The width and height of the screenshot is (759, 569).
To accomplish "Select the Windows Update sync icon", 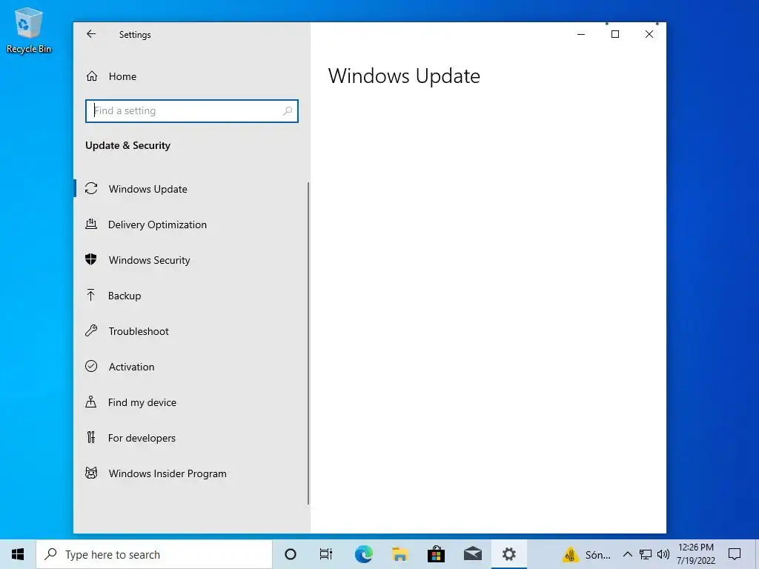I will click(x=91, y=189).
